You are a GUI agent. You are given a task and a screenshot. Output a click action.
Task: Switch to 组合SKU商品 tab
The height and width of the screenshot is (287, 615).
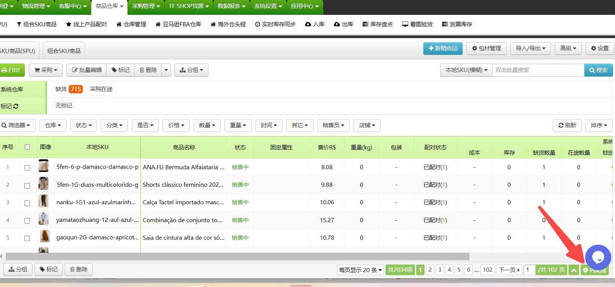64,51
